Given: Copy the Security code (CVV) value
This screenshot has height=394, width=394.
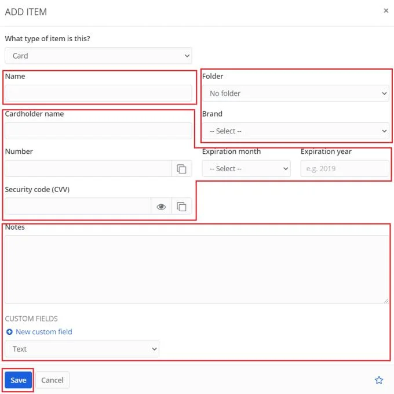Looking at the screenshot, I should tap(181, 207).
